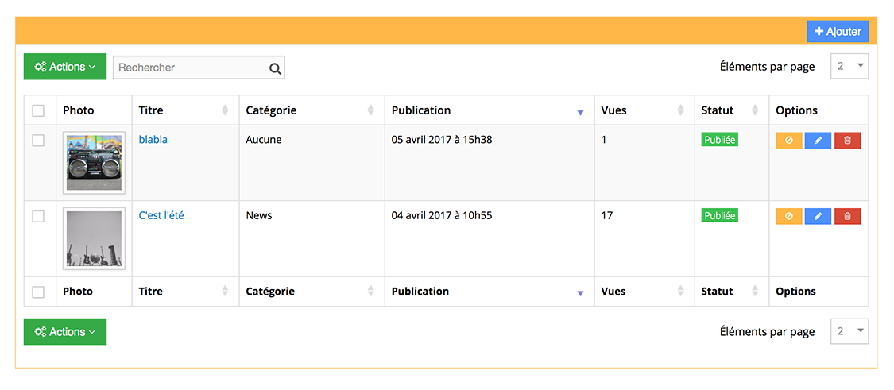
Task: Sort by Vues column in the header
Action: pos(681,110)
